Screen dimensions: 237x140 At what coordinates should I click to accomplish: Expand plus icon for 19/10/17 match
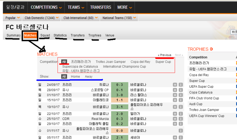coord(175,107)
